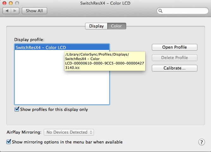This screenshot has height=152, width=211.
Task: Focus the search field
Action: pyautogui.click(x=183, y=11)
